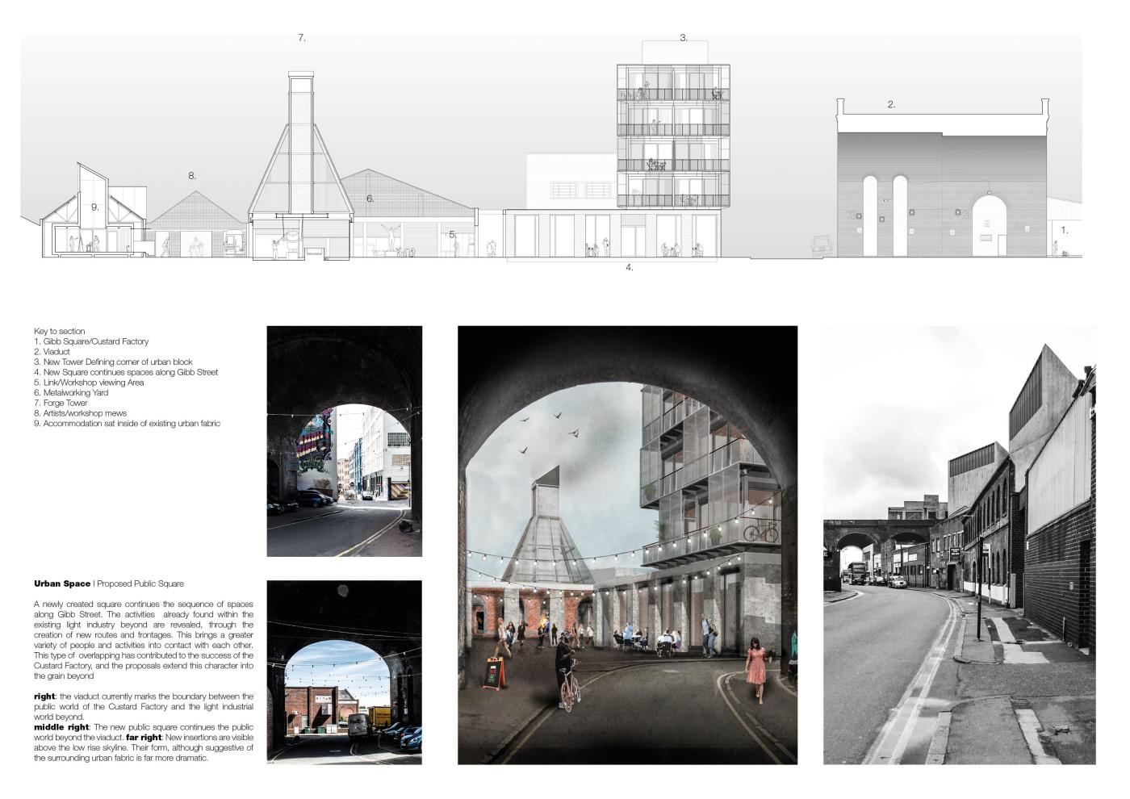The image size is (1130, 799).
Task: Click the 'Urban Space' bold heading
Action: [x=62, y=584]
